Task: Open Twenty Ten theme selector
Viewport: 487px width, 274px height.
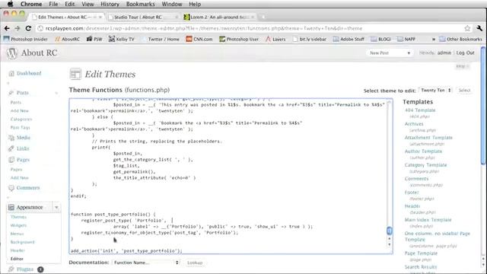Action: click(435, 91)
